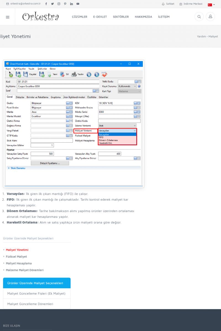
Task: Open the hamburger menu icon
Action: click(7, 17)
